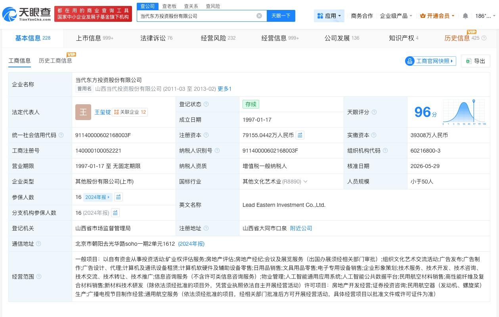Click the 组织机构代码 value 60216800-3

(x=425, y=151)
